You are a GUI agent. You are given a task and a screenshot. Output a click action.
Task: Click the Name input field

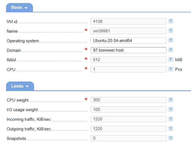(x=128, y=31)
